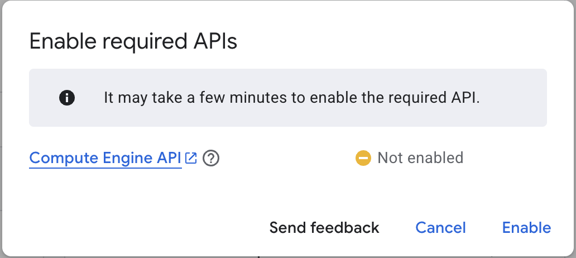Click the "It may take a few minutes" message
The width and height of the screenshot is (576, 258).
point(292,98)
